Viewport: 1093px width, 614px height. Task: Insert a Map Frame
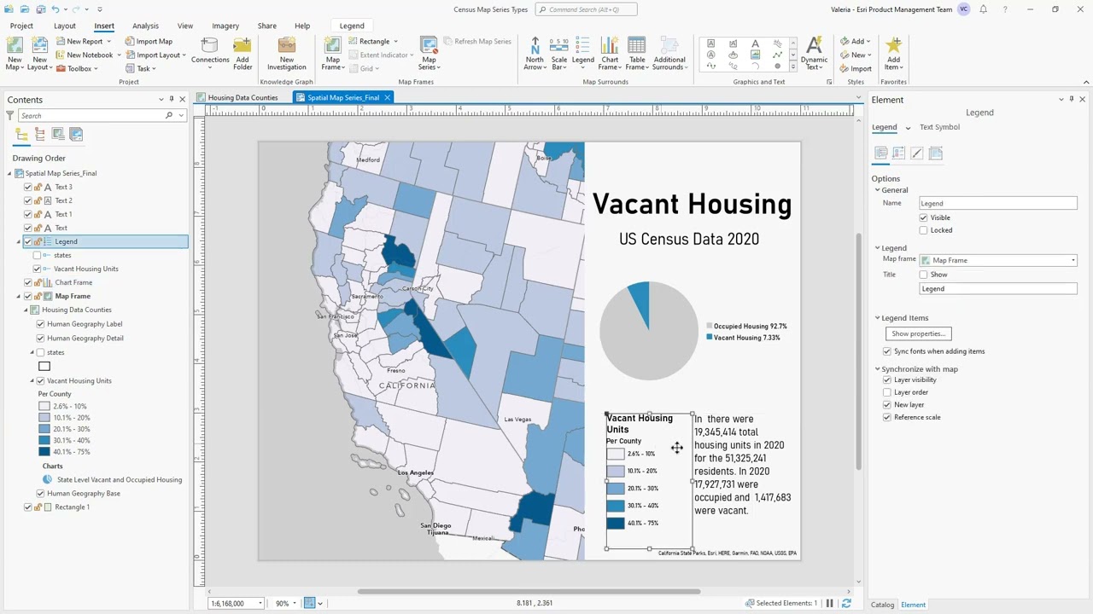[x=332, y=54]
